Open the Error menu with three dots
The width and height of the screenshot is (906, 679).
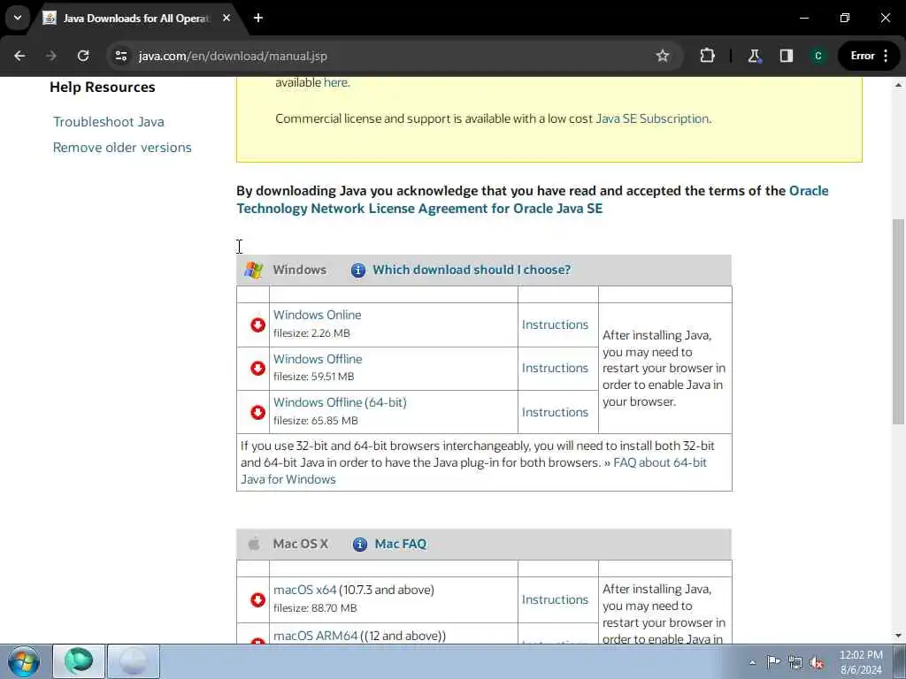[x=869, y=56]
